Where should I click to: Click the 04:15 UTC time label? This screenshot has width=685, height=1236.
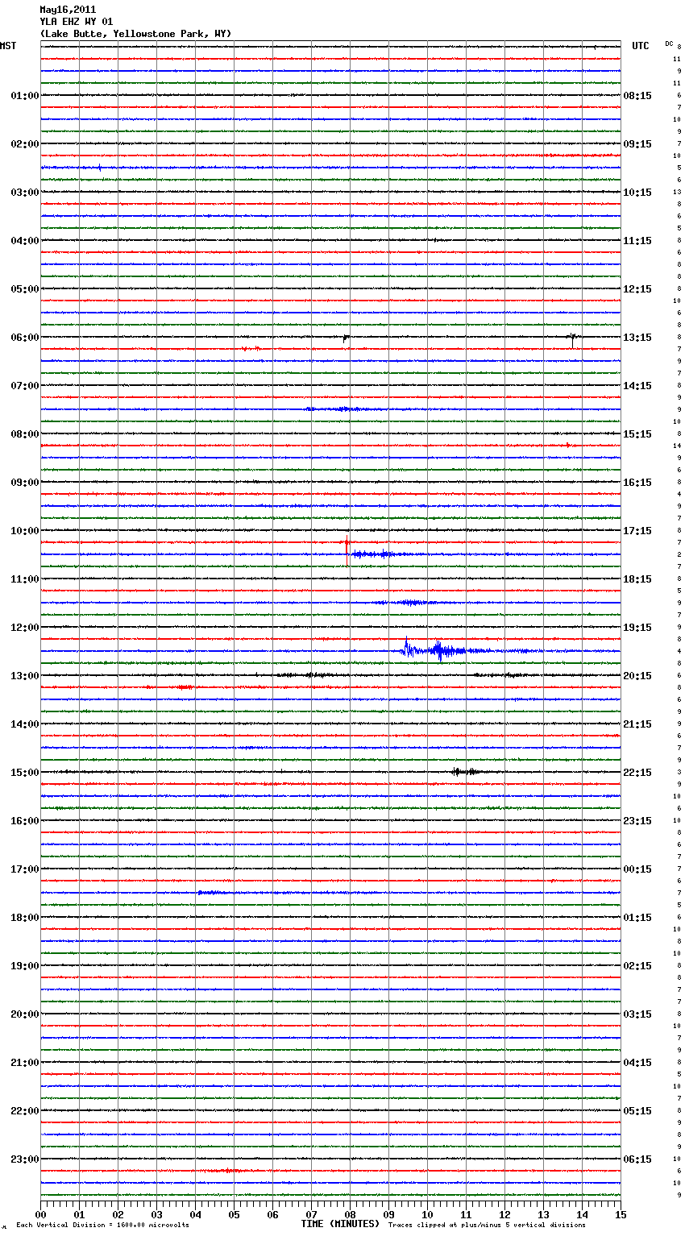637,1063
